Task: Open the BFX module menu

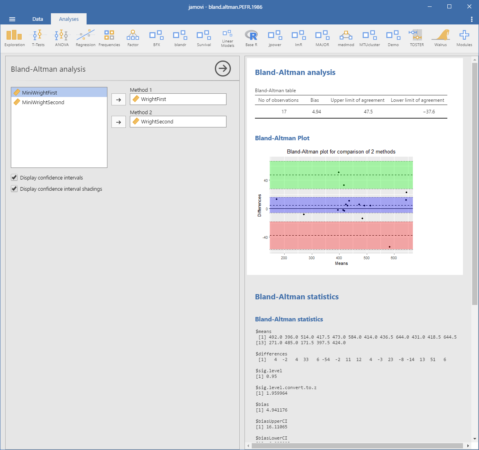Action: click(x=156, y=38)
